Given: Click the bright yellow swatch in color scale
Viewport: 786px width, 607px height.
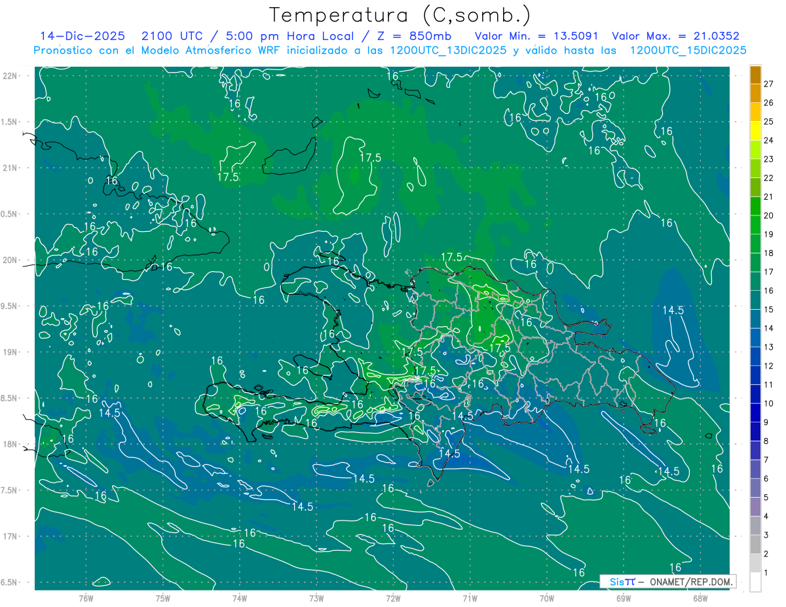Looking at the screenshot, I should click(755, 131).
